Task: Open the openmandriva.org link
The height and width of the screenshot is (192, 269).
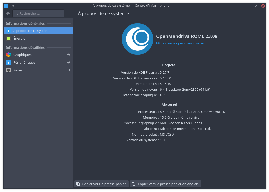Action: [x=181, y=43]
